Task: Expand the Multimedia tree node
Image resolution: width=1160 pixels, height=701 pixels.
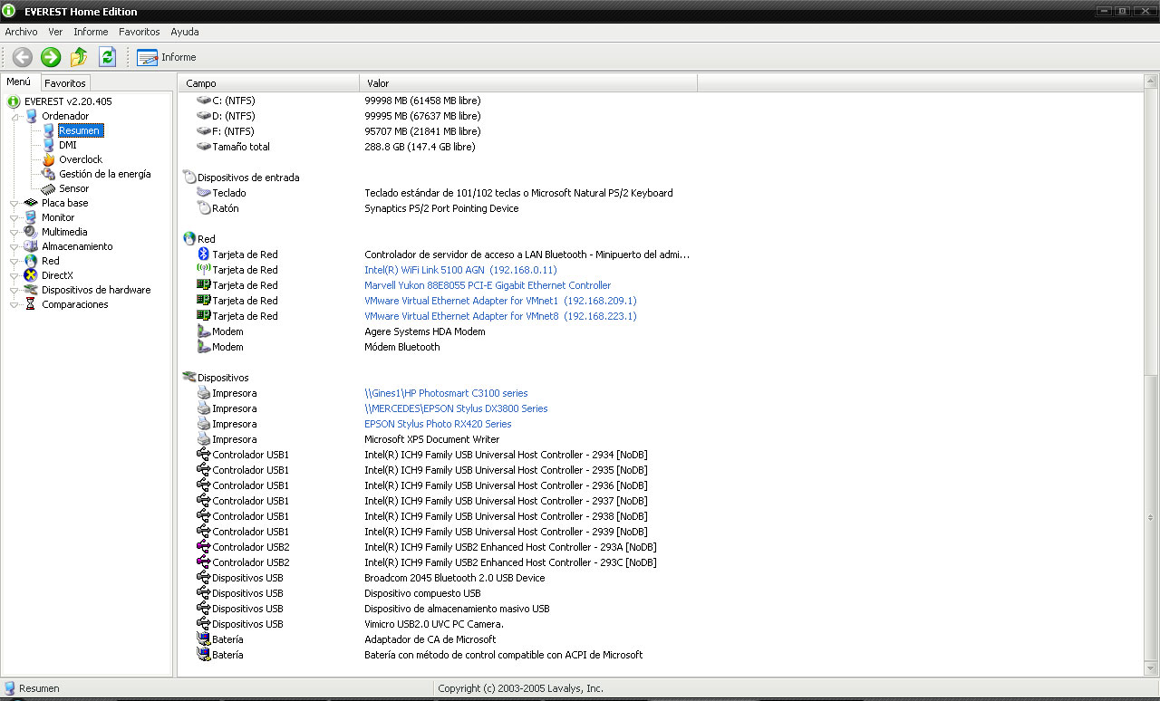Action: (15, 232)
